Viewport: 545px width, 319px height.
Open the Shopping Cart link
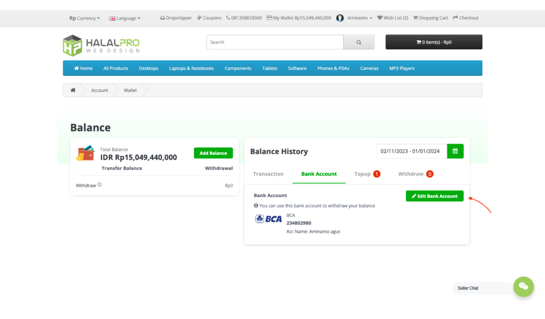click(431, 18)
